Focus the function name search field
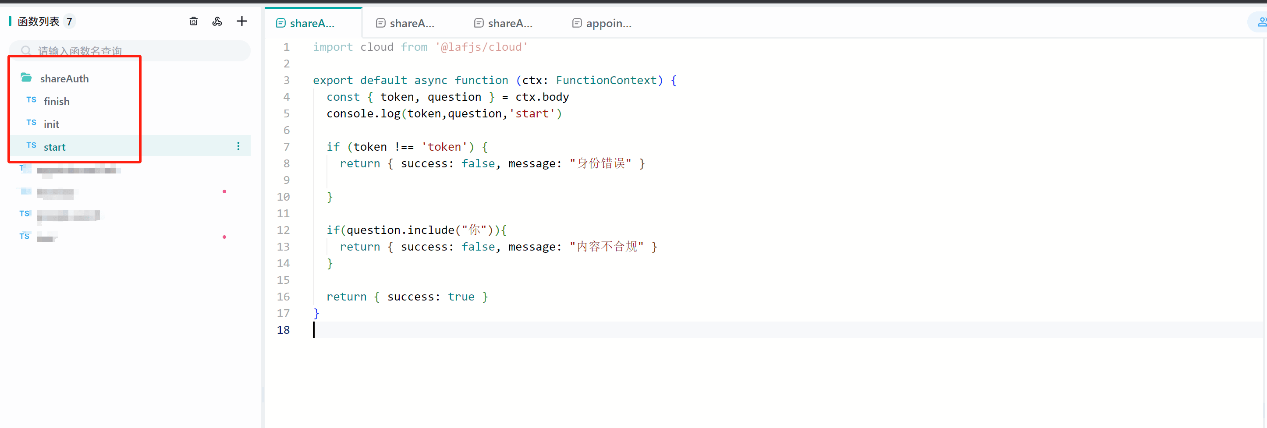Viewport: 1267px width, 428px height. 138,51
